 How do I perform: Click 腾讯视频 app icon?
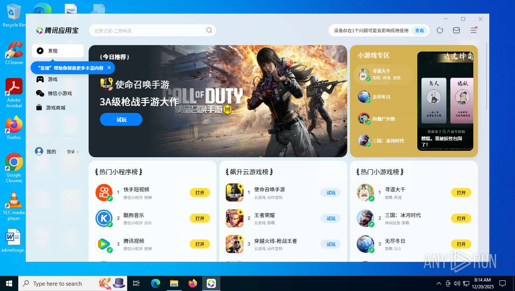click(104, 244)
